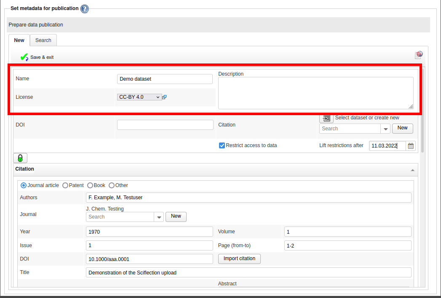Choose the Book citation type

(x=90, y=185)
